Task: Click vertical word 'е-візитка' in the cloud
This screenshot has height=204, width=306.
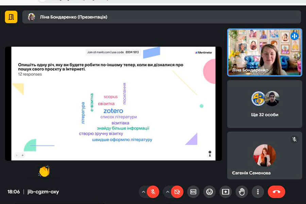Action: 92,102
